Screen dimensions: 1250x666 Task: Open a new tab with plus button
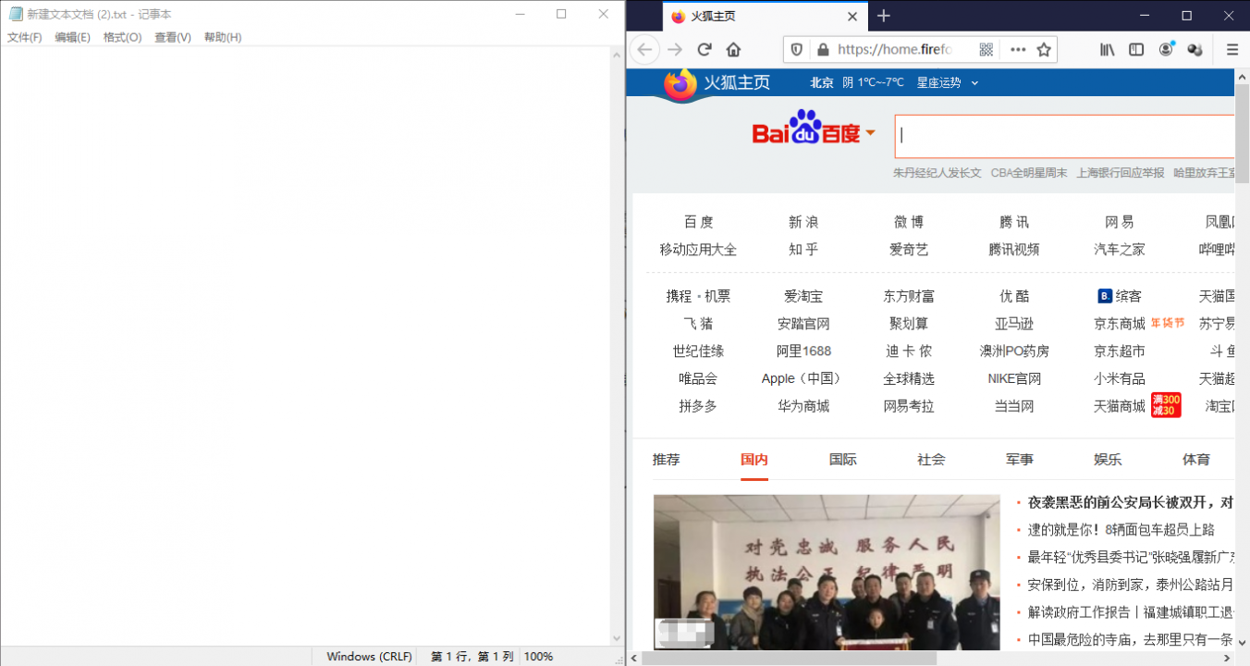point(883,16)
